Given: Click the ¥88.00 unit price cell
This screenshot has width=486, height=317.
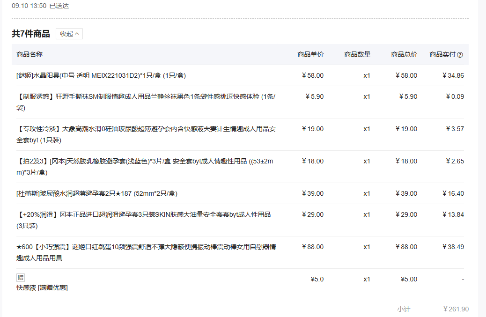Looking at the screenshot, I should [x=312, y=247].
